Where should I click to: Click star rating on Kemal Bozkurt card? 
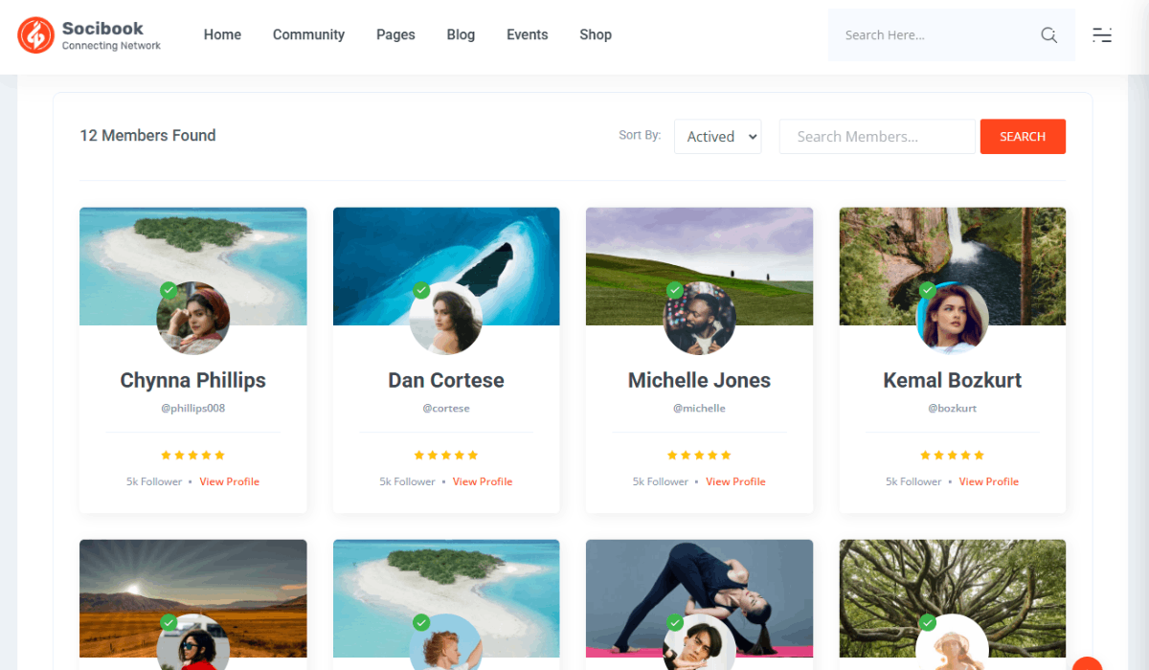(953, 456)
